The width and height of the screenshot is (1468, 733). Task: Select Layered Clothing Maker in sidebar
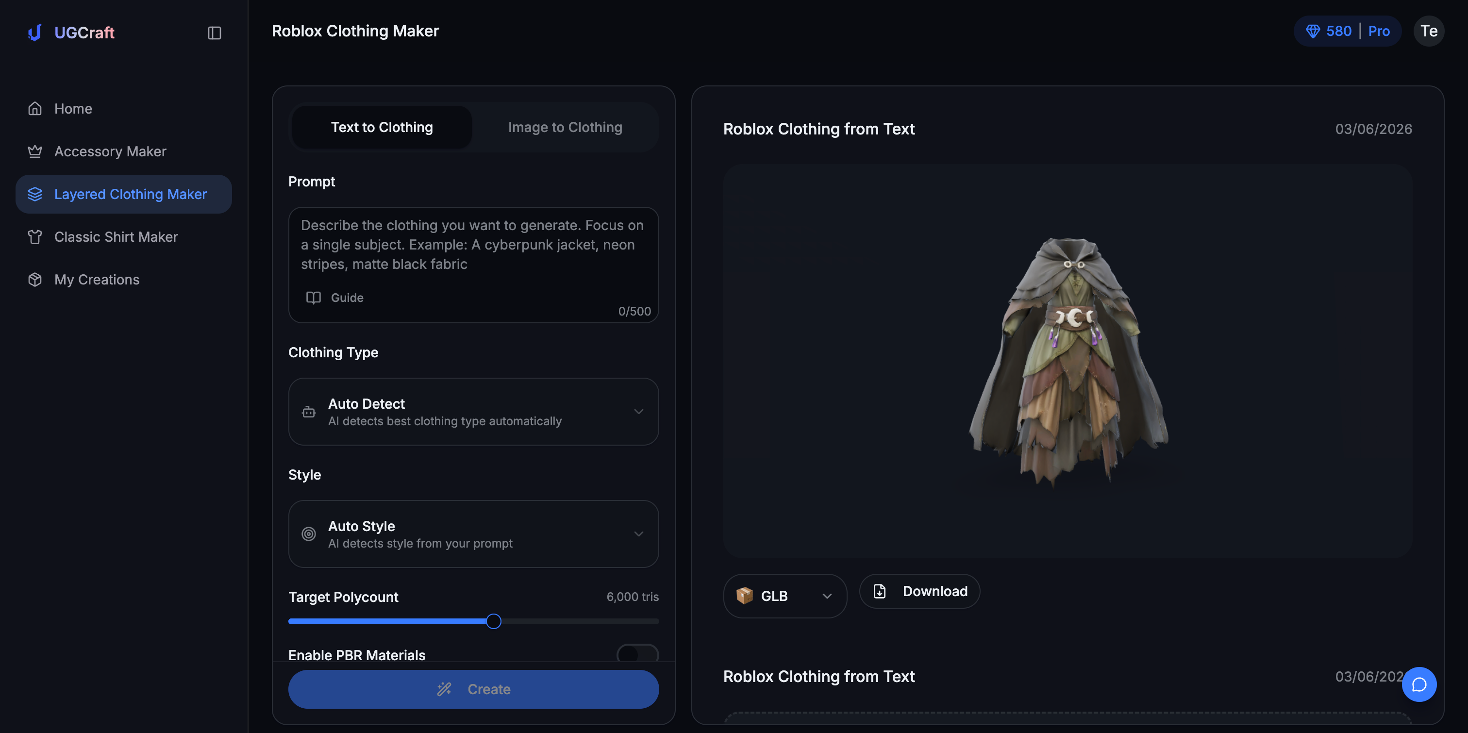(124, 194)
